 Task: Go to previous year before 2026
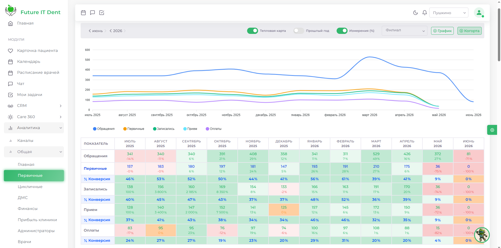pyautogui.click(x=111, y=31)
